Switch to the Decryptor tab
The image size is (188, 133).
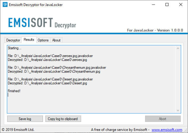pos(13,40)
